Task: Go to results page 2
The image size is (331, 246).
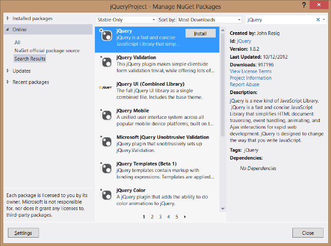Action: pyautogui.click(x=152, y=217)
